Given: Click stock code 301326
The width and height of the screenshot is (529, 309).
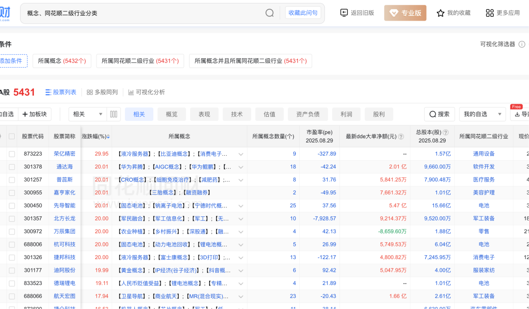Looking at the screenshot, I should [33, 258].
